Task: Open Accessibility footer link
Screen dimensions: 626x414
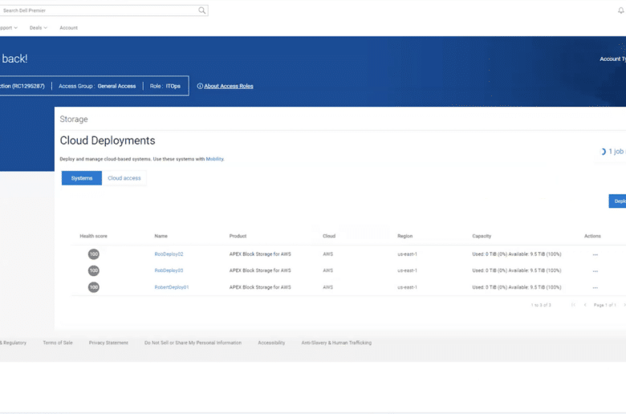Action: [271, 343]
